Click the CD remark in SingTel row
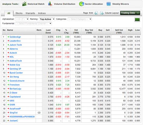Viewport: 143px width, 125px height. coord(39,113)
